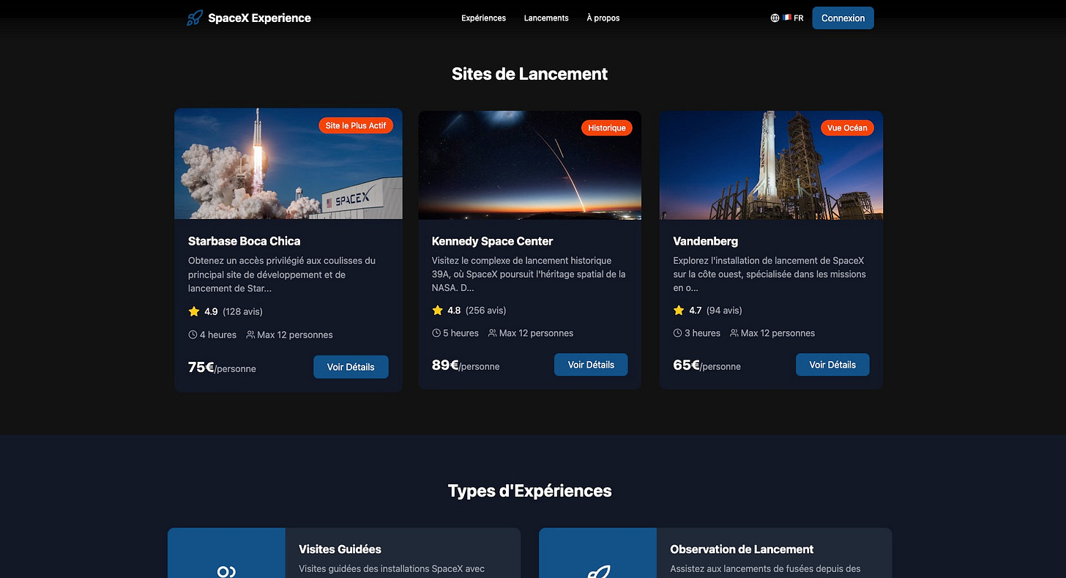Open the FR language selector
Image resolution: width=1066 pixels, height=578 pixels.
(787, 18)
